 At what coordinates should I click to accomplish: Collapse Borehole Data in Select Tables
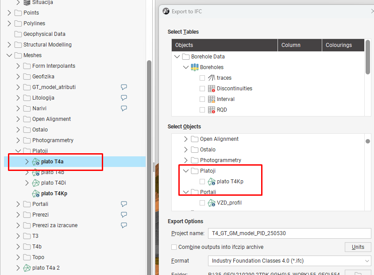pos(177,57)
